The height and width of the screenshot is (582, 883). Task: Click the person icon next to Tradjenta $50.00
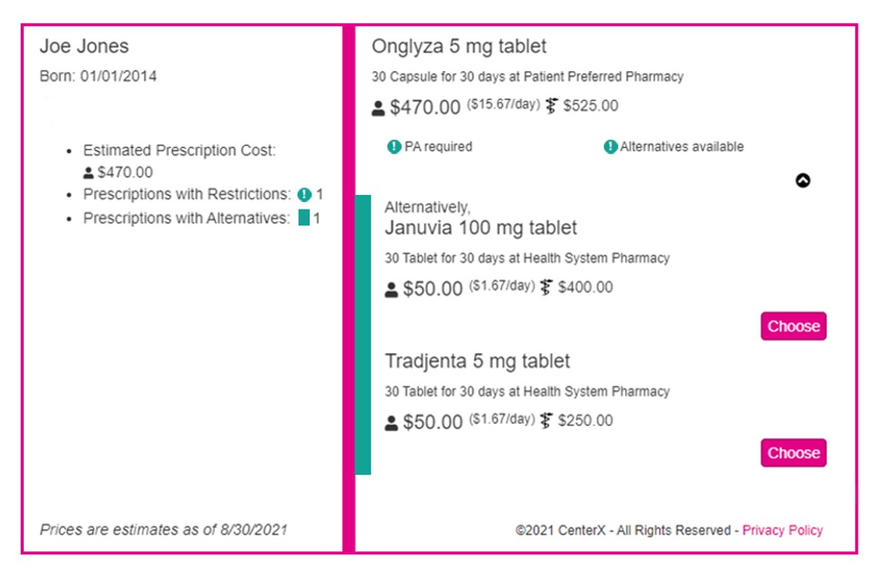click(x=391, y=423)
